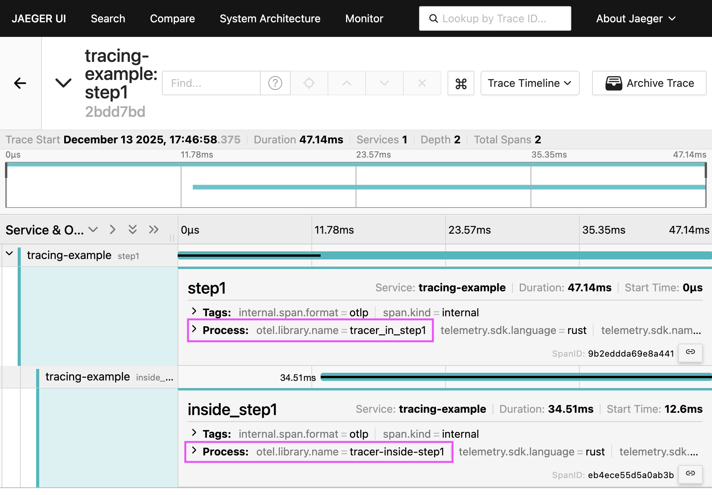The width and height of the screenshot is (712, 495).
Task: Copy deep link for span eb4ece55d5a0ab3b
Action: [690, 474]
